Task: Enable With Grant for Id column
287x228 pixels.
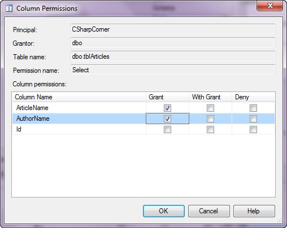Action: coord(210,129)
